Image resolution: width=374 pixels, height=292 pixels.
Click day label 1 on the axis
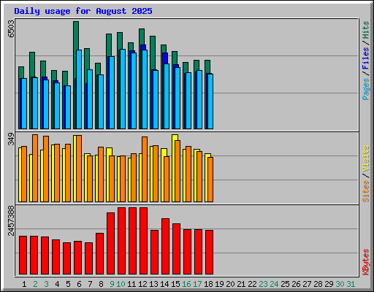tap(24, 284)
